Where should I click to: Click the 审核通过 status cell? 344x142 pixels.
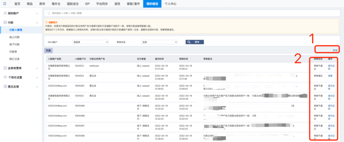pos(318,76)
